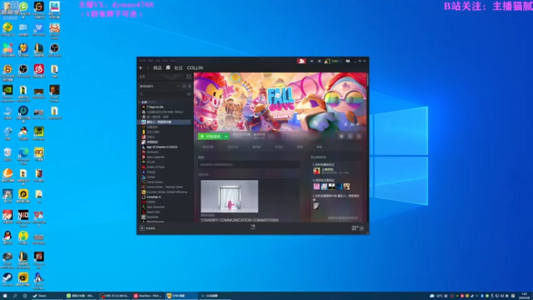Switch to Big Picture mode icon

pos(348,61)
